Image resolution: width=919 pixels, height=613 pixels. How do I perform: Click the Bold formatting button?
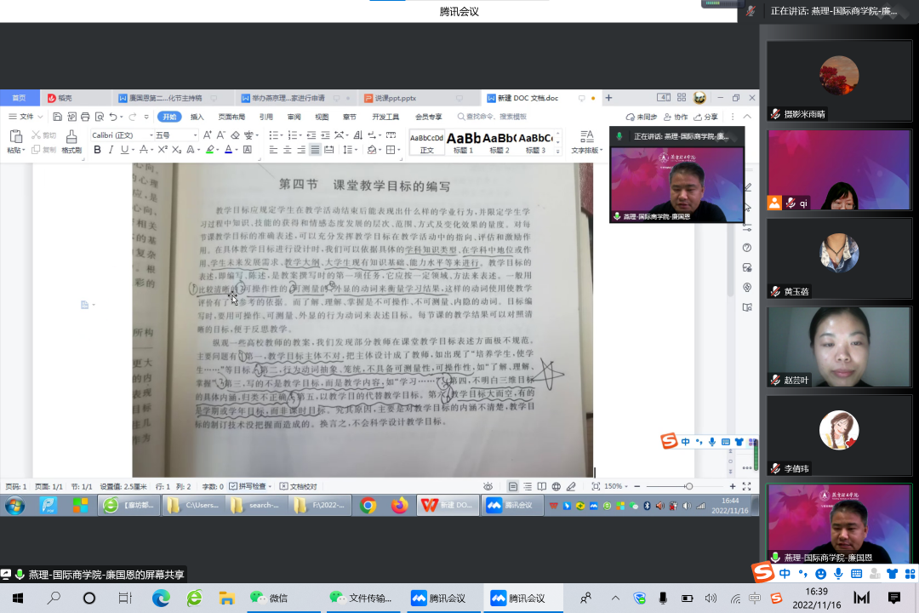pos(97,150)
